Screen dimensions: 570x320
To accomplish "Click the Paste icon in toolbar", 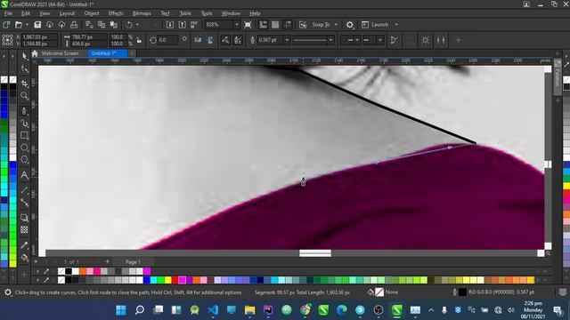I will pyautogui.click(x=114, y=25).
